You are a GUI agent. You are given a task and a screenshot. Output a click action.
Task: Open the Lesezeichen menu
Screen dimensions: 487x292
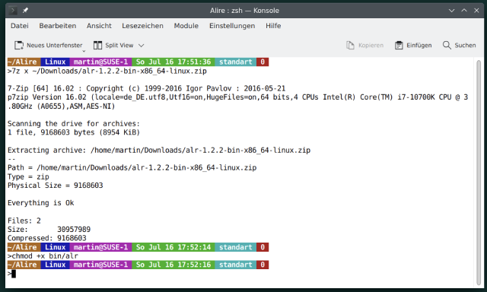142,26
